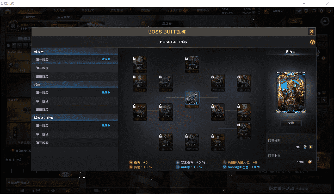Click the shield icon in top bar

[x=306, y=11]
